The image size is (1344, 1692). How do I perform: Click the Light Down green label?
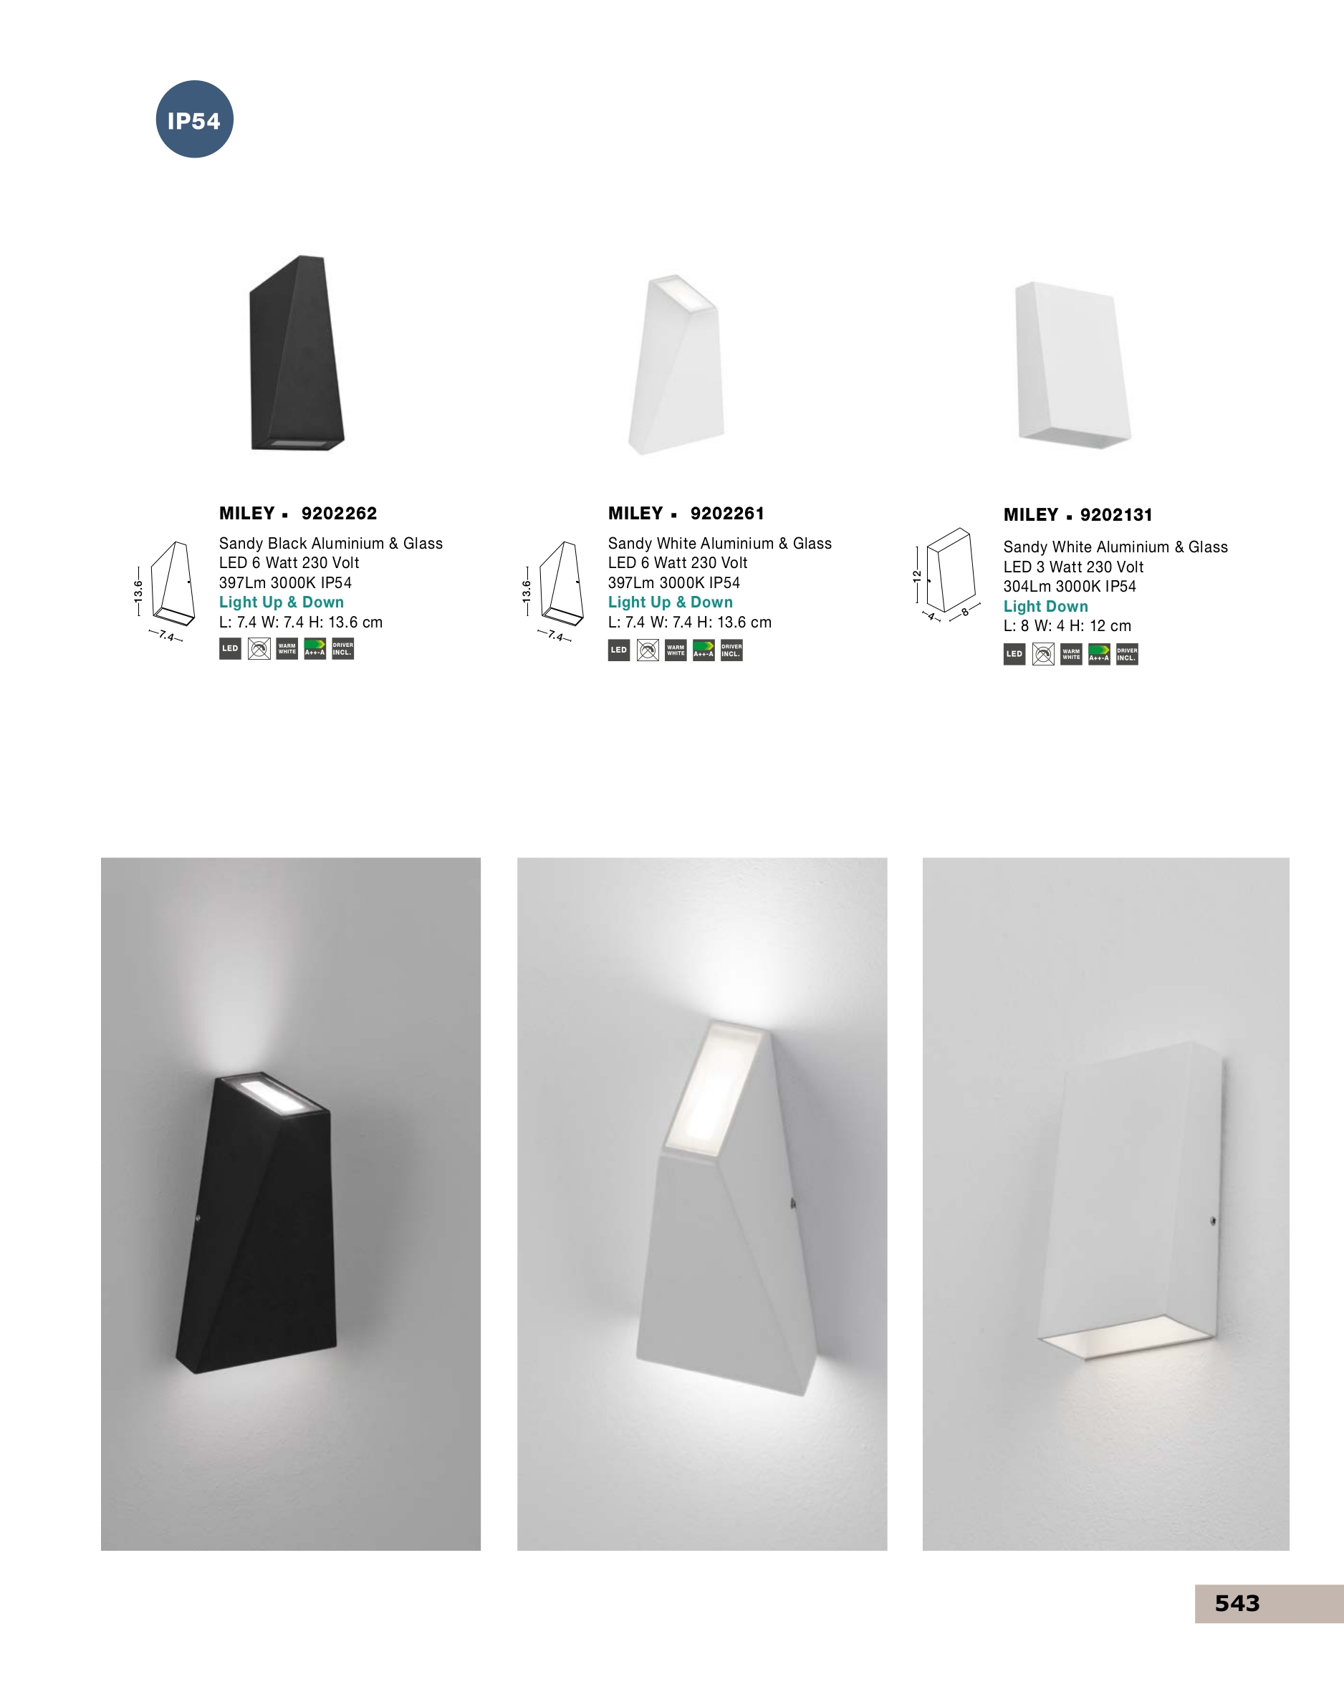click(1046, 606)
